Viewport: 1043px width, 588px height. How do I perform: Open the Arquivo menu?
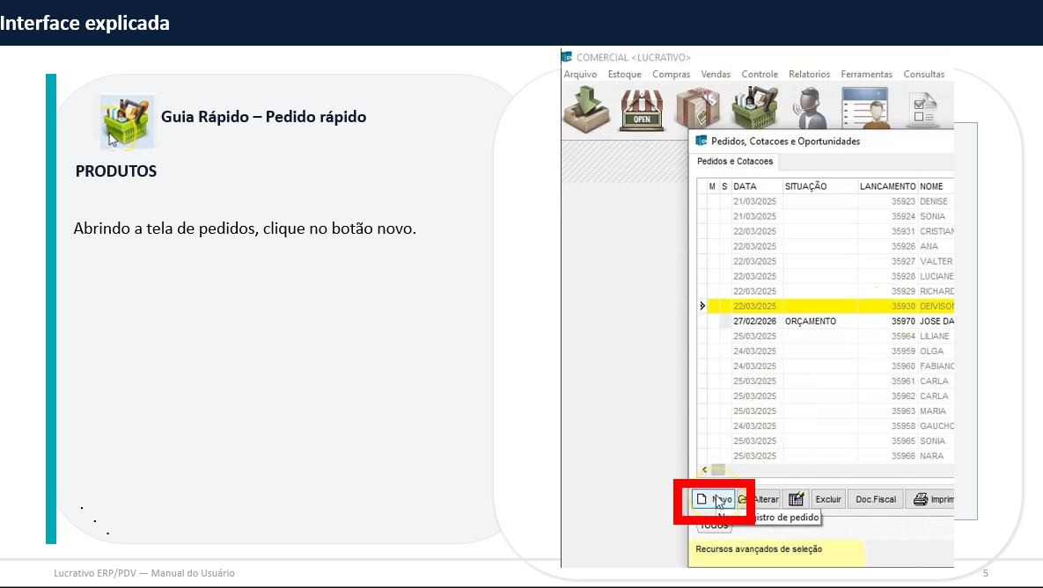click(x=580, y=75)
